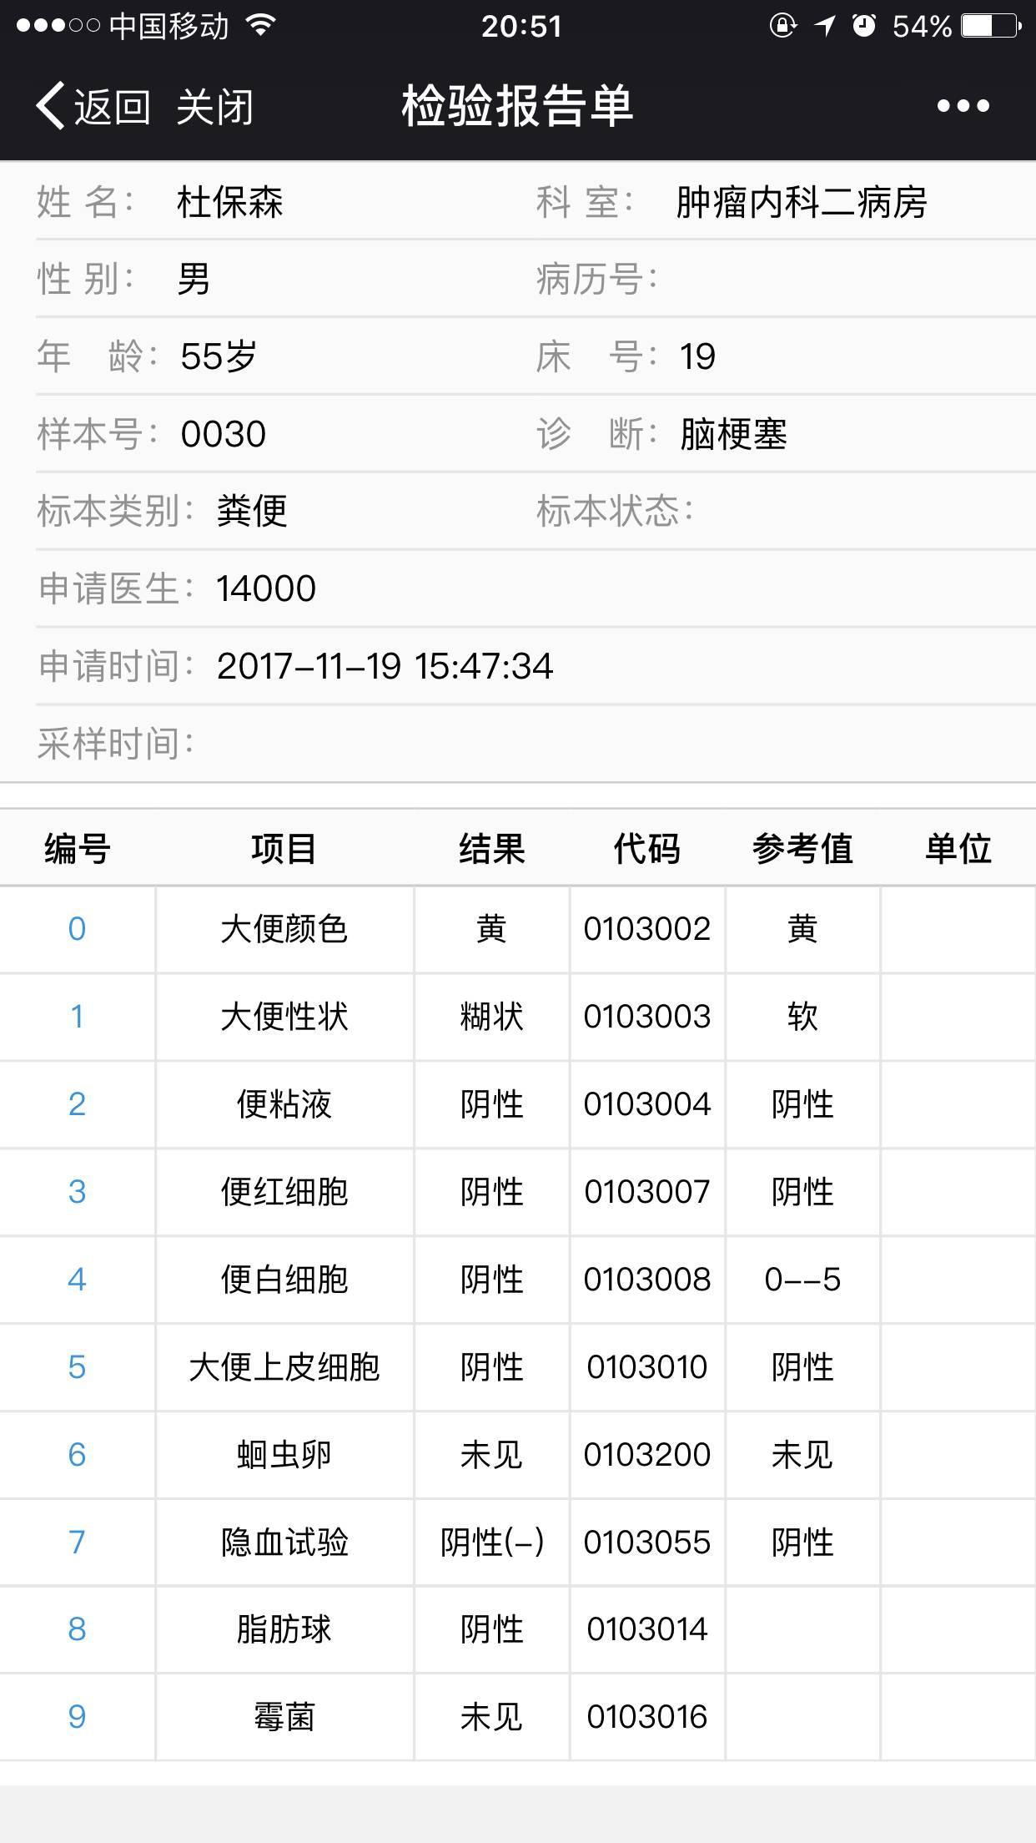Select the 隐血试验 item cell
1036x1843 pixels.
coord(284,1542)
